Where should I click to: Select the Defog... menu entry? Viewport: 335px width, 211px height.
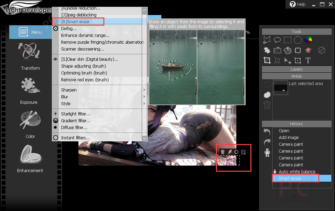(x=97, y=28)
